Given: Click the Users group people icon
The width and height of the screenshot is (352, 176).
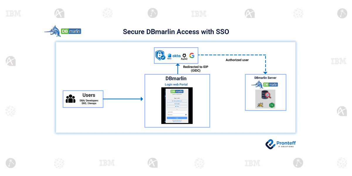Looking at the screenshot, I should tap(70, 99).
